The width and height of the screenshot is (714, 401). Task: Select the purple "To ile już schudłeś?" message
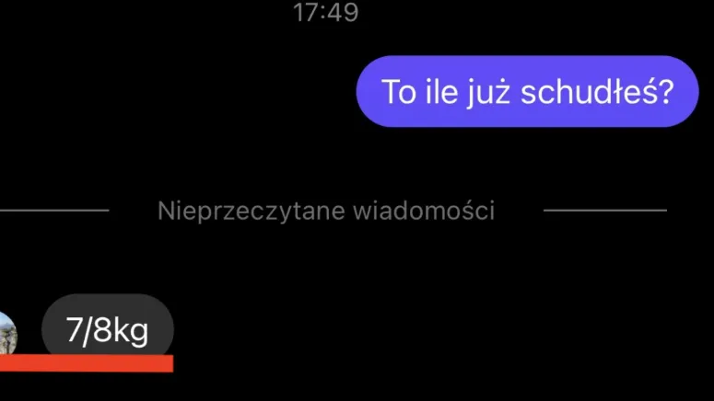pos(527,91)
